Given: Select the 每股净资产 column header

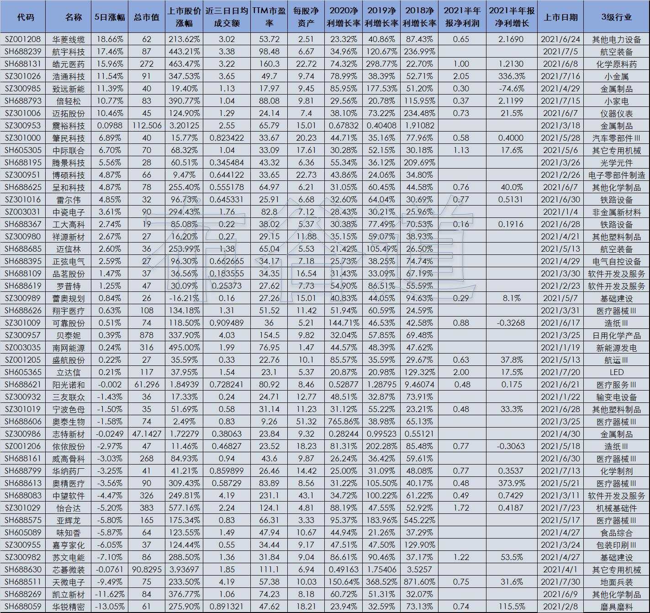Looking at the screenshot, I should [x=306, y=17].
